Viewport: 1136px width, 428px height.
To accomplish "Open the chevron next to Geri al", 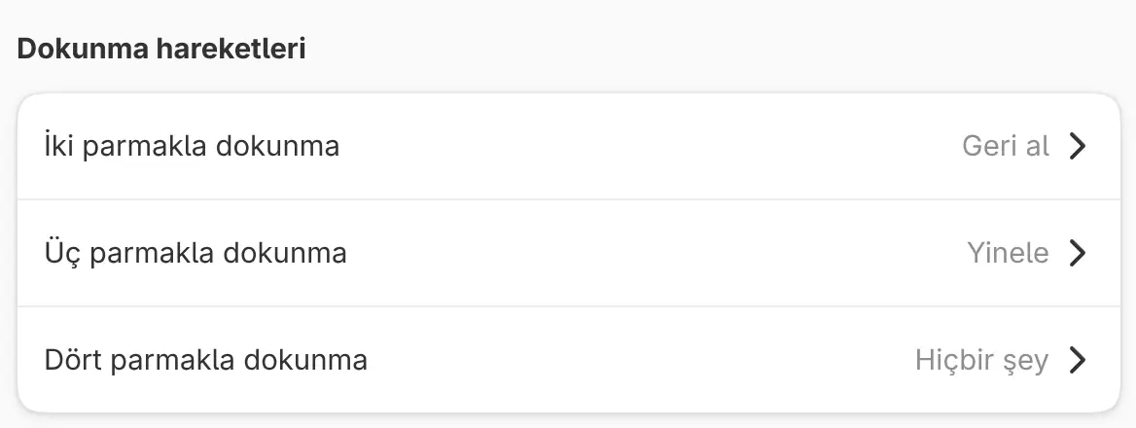I will (1078, 146).
